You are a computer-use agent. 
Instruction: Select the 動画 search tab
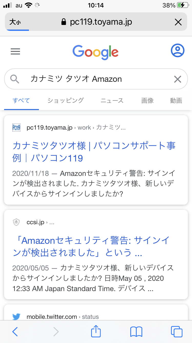tap(176, 101)
